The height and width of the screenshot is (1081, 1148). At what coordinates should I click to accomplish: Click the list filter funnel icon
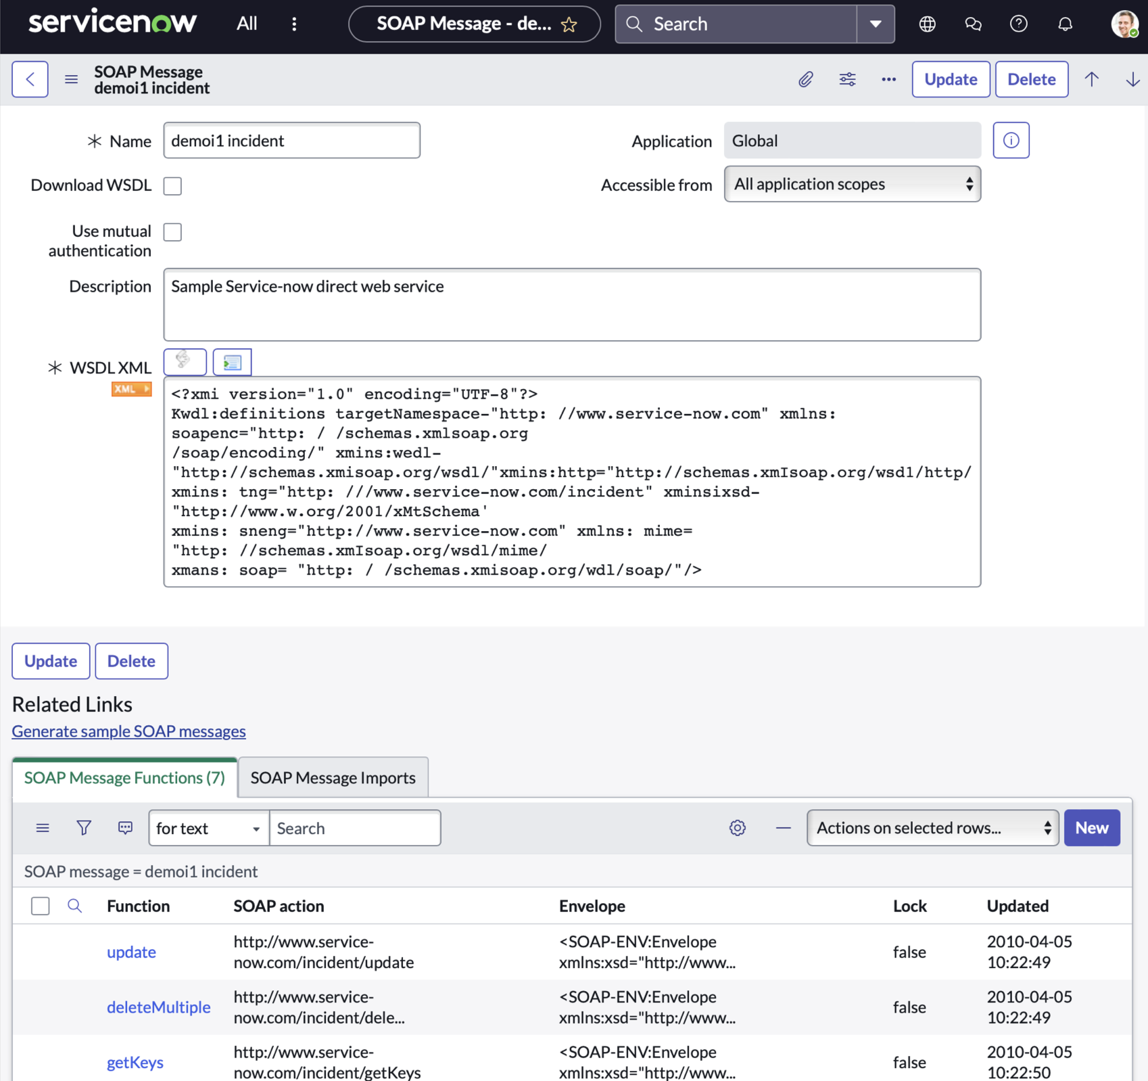[x=84, y=828]
